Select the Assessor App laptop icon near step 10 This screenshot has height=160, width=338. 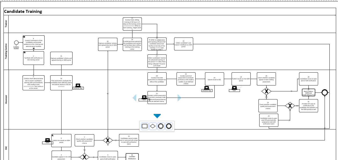tap(78, 85)
